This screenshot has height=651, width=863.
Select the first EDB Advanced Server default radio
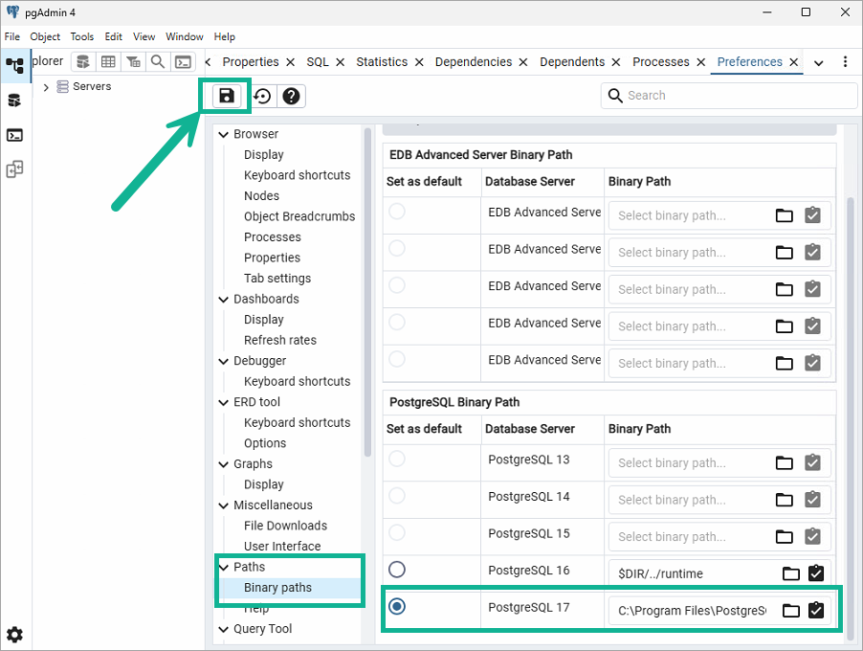click(397, 212)
